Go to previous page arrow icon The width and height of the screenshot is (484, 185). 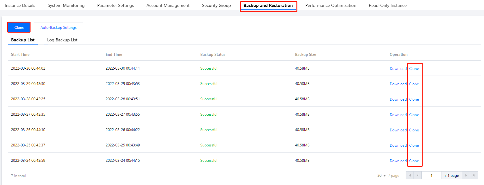point(417,176)
